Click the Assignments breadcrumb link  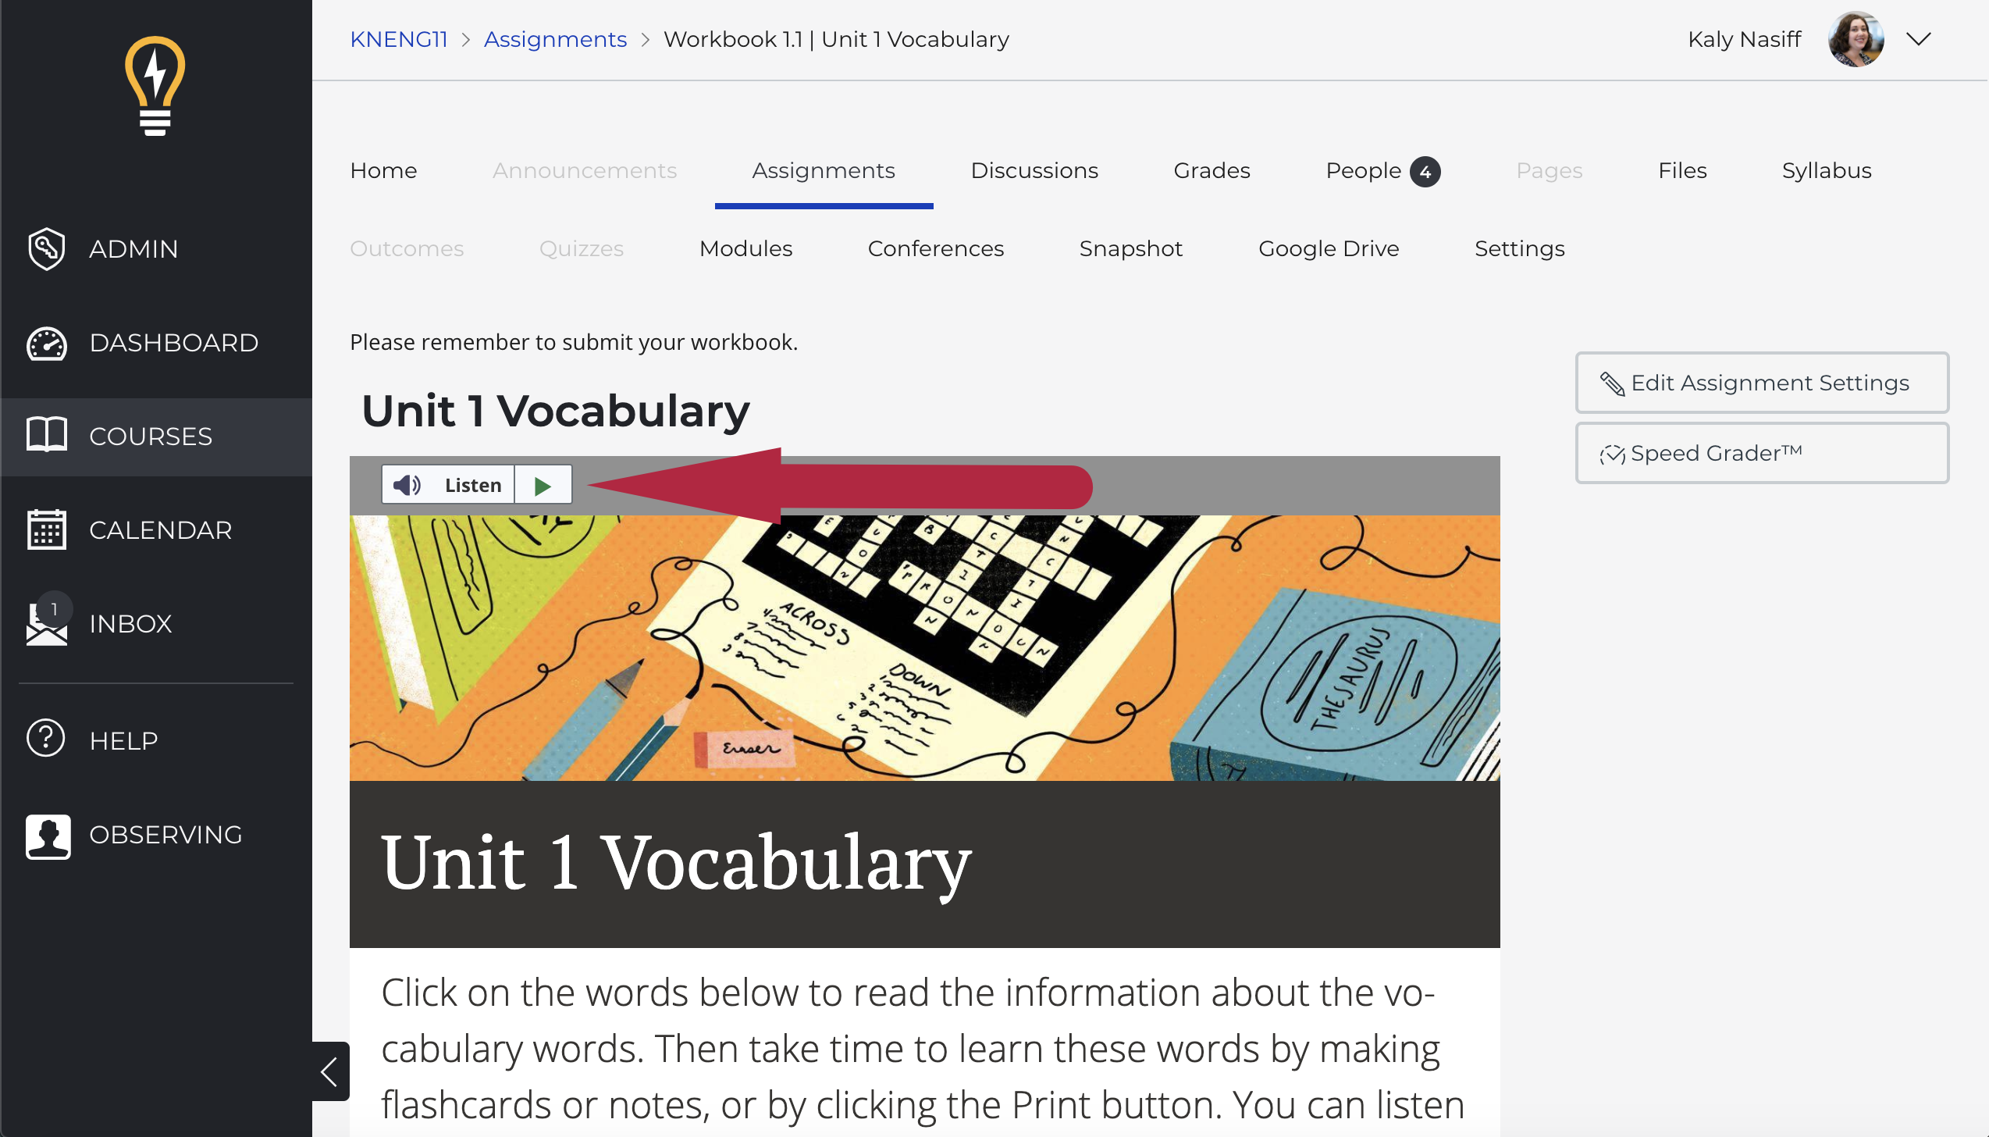pyautogui.click(x=555, y=39)
